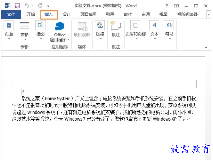The width and height of the screenshot is (213, 160).
Task: Open Ribbon Display Options button
Action: (x=176, y=6)
